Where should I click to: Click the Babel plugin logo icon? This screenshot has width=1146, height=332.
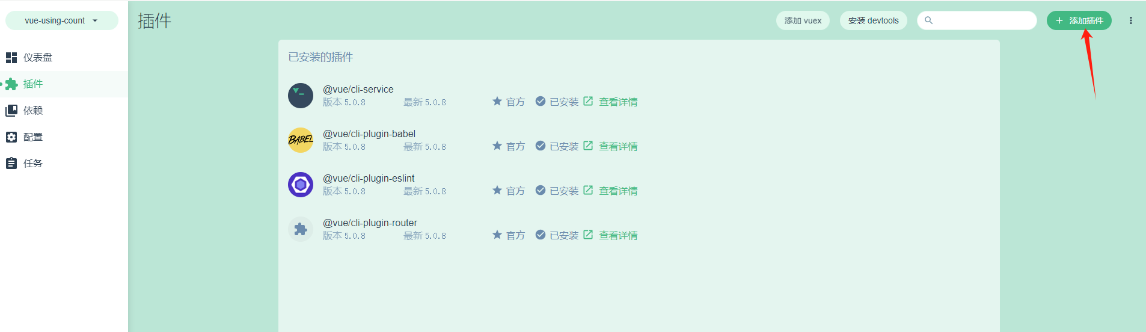(x=301, y=140)
